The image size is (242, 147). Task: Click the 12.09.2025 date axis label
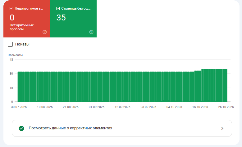pyautogui.click(x=122, y=107)
